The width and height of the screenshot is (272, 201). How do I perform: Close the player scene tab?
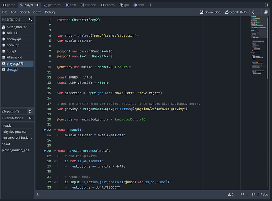click(37, 5)
